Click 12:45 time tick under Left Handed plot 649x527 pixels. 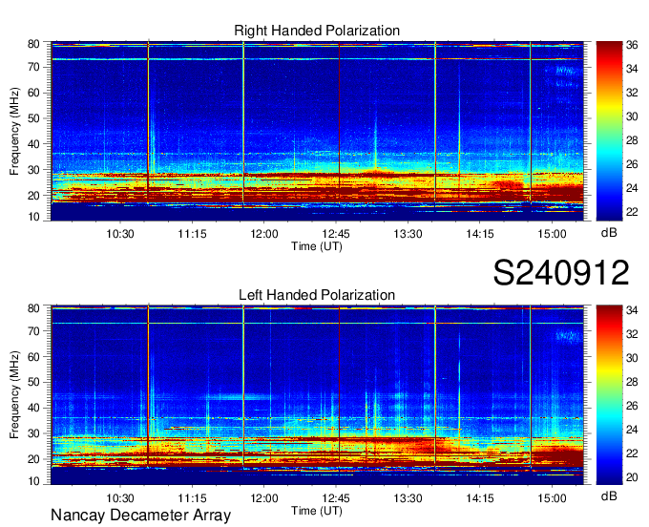[336, 498]
